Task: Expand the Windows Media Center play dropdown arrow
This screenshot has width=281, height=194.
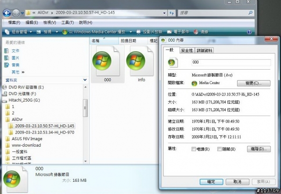Action: tap(131, 32)
